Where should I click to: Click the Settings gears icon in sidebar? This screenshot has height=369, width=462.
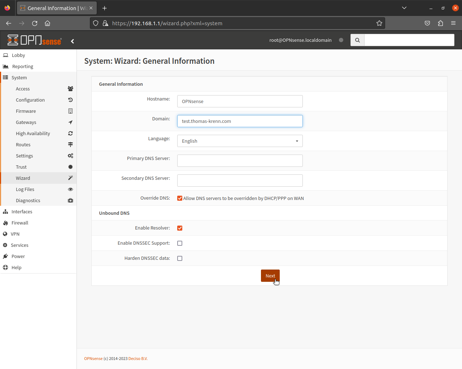tap(70, 156)
